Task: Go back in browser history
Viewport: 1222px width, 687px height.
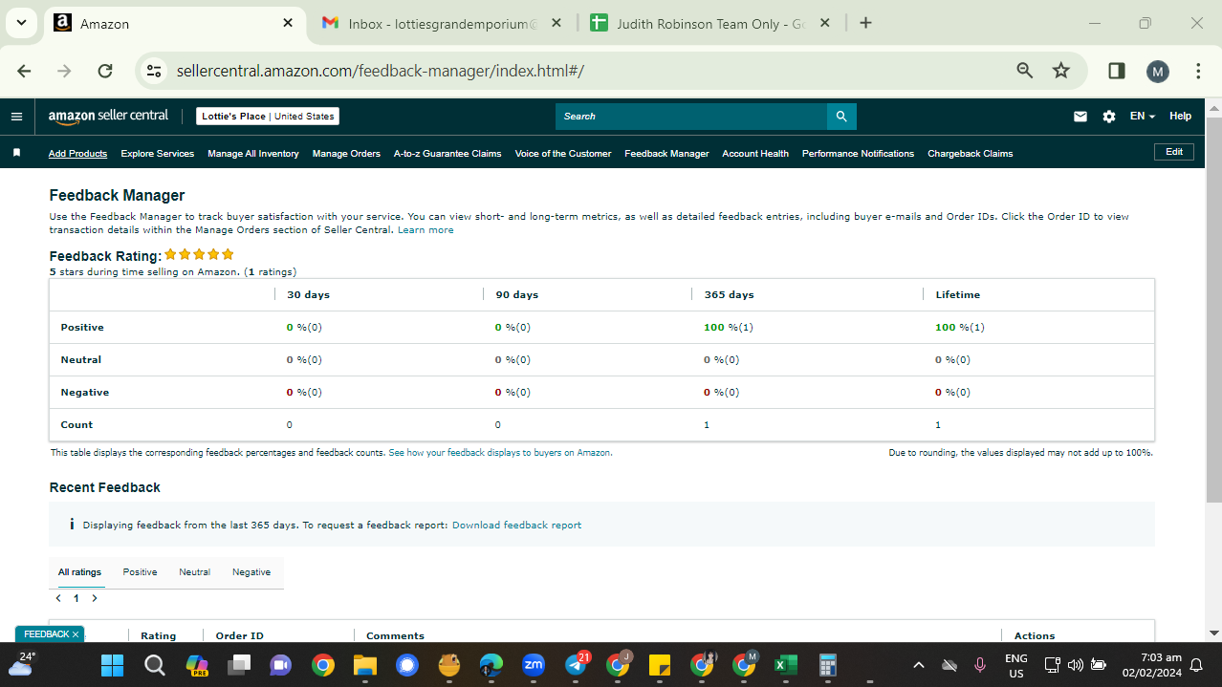Action: [25, 71]
